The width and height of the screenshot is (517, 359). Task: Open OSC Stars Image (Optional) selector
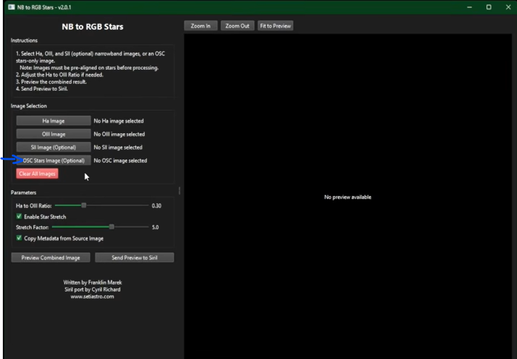coord(53,161)
